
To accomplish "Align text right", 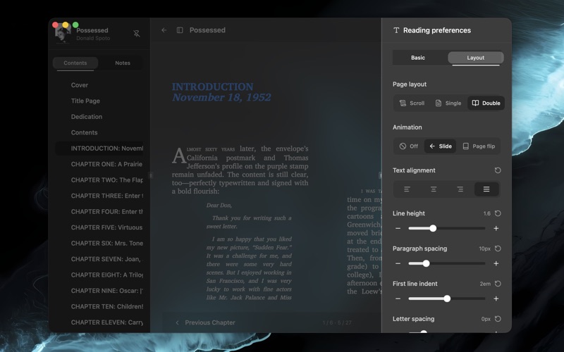I will click(460, 189).
